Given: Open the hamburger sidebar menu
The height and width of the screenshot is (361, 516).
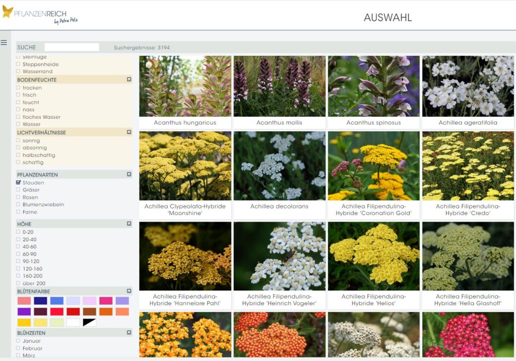Looking at the screenshot, I should point(4,42).
